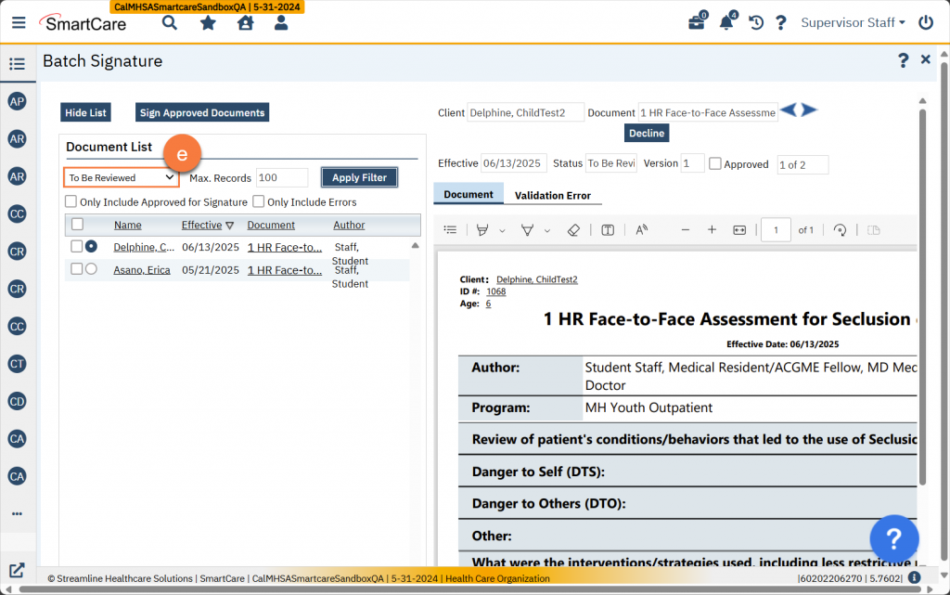Click the rotate icon in the PDF toolbar
The image size is (950, 595).
(841, 230)
